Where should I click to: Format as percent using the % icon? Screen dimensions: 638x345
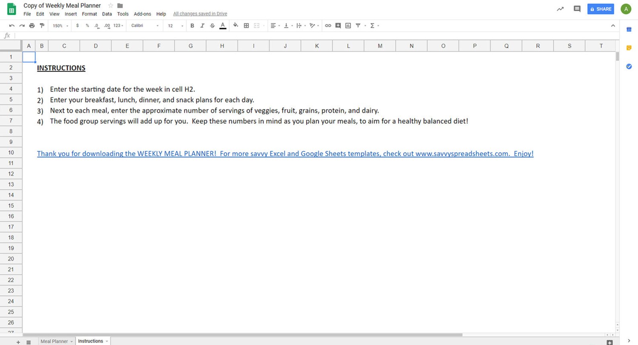87,26
